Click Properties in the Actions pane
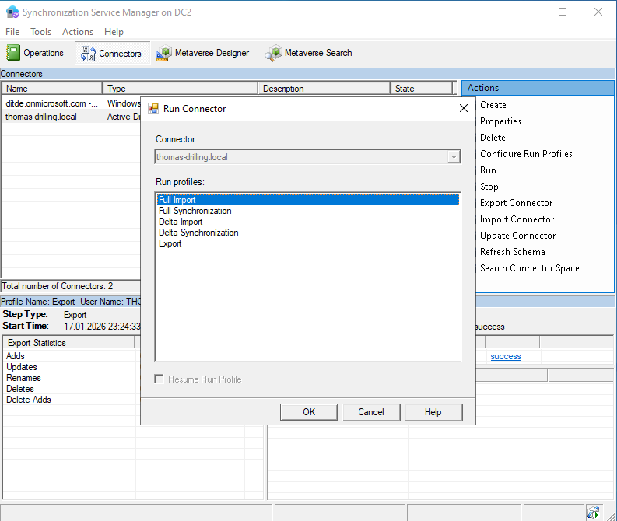617x521 pixels. (500, 121)
